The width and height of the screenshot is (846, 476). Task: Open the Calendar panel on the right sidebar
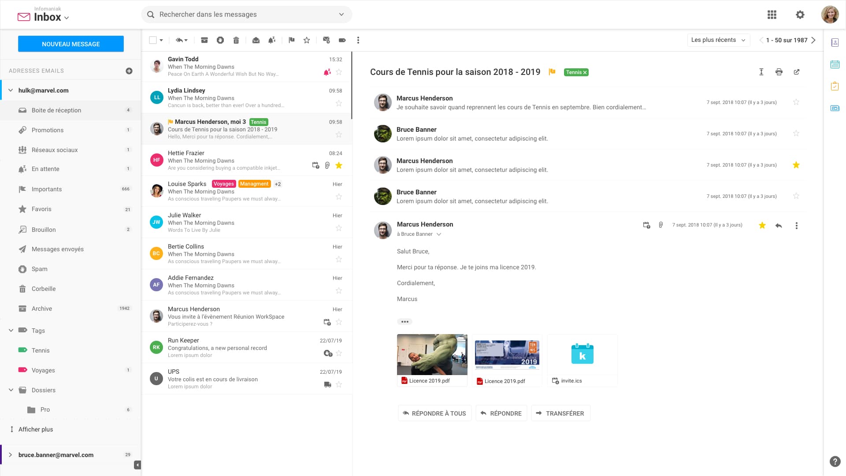(835, 64)
